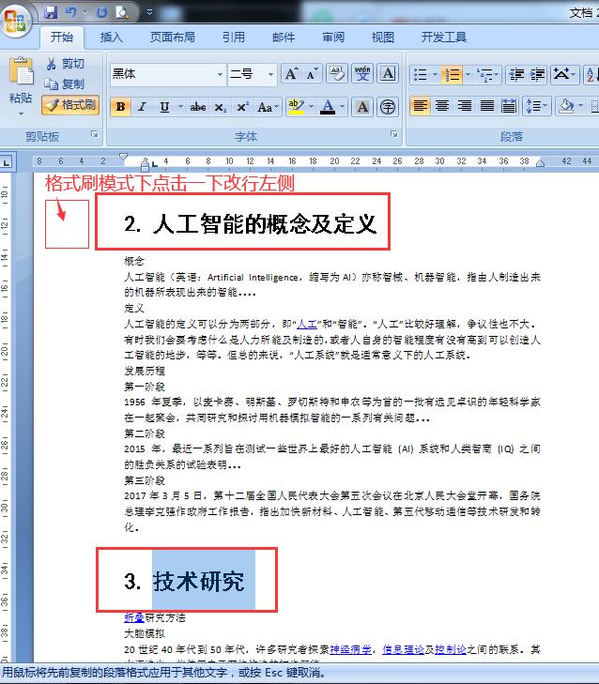The image size is (599, 684).
Task: Open underline style dropdown arrow
Action: coord(180,107)
